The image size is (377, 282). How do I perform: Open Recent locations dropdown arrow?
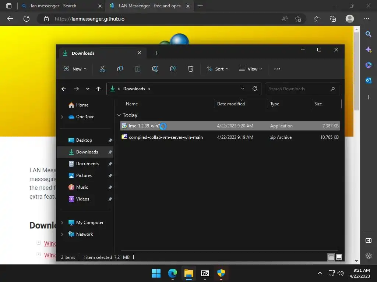coord(88,89)
